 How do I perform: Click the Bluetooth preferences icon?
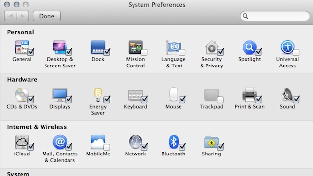click(x=173, y=142)
